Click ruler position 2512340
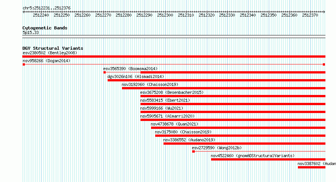This screenshot has width=336, height=182. coord(248,15)
